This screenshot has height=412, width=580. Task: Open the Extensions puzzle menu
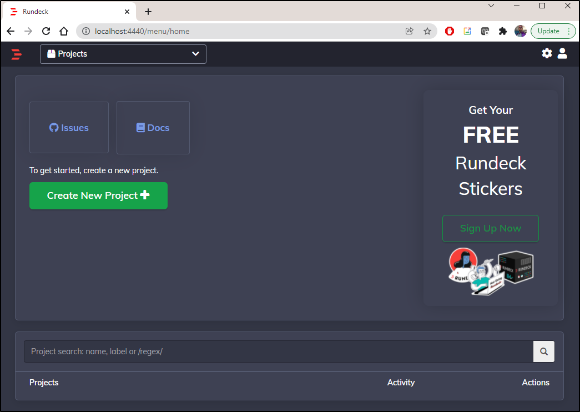pos(503,31)
